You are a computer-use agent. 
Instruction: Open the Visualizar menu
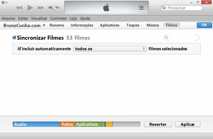tap(39, 18)
